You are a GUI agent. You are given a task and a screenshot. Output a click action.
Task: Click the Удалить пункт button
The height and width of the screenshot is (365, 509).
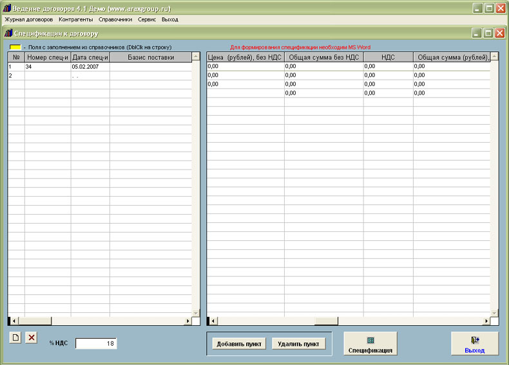point(298,344)
